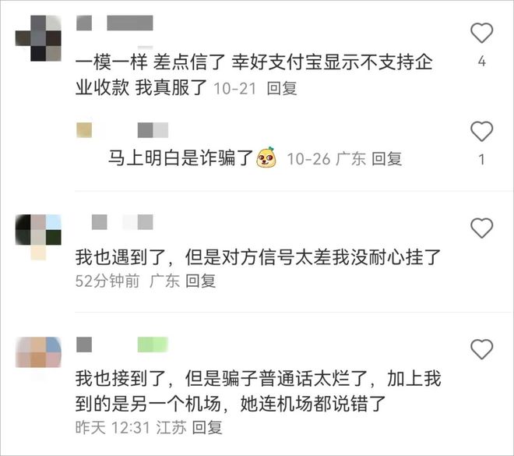Tap the emoji after 马上明白是诈骗了
Image resolution: width=514 pixels, height=456 pixels.
point(266,157)
